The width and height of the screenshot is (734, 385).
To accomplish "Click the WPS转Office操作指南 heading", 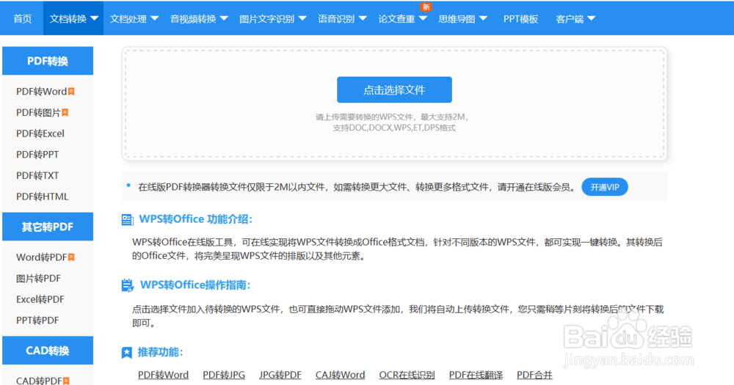I will pos(195,285).
